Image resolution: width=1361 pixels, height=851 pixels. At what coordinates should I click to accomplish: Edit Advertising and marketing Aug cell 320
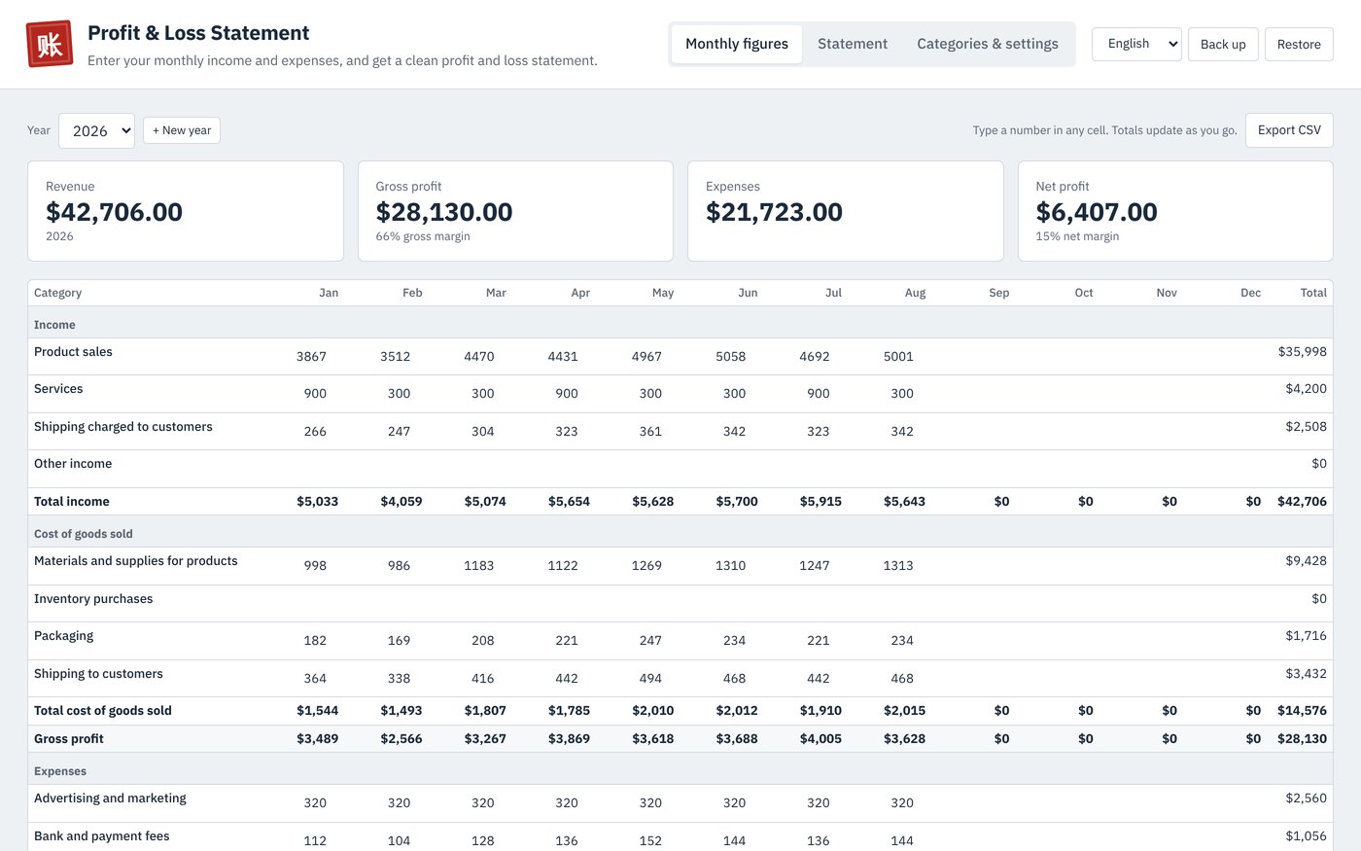(890, 803)
